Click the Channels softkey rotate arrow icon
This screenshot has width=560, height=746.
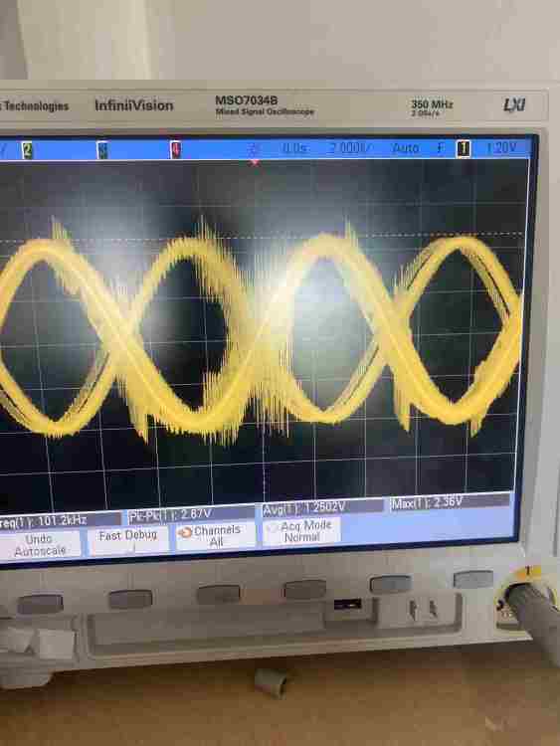185,532
